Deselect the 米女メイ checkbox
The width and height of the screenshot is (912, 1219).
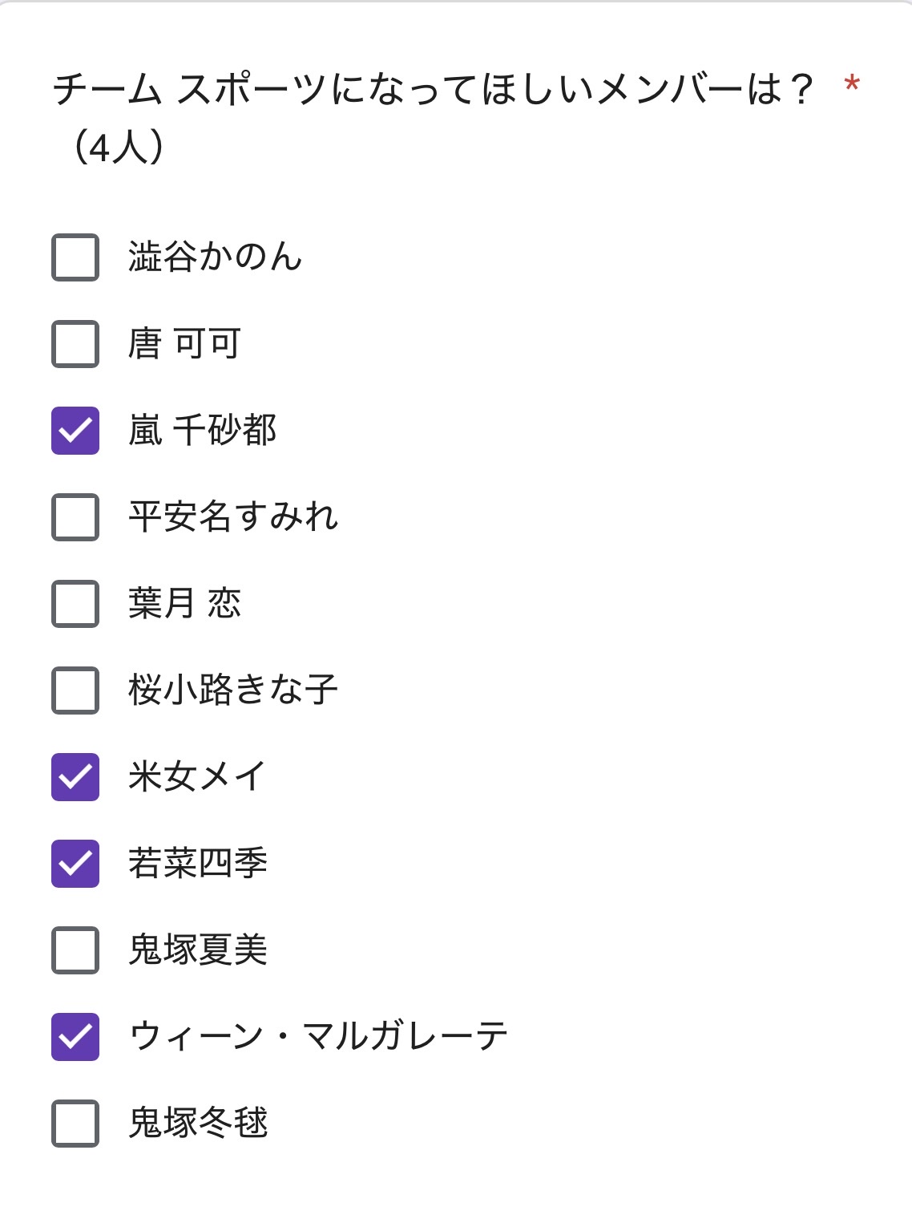tap(75, 777)
